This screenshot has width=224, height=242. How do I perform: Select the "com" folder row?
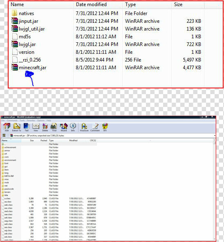click(x=49, y=157)
